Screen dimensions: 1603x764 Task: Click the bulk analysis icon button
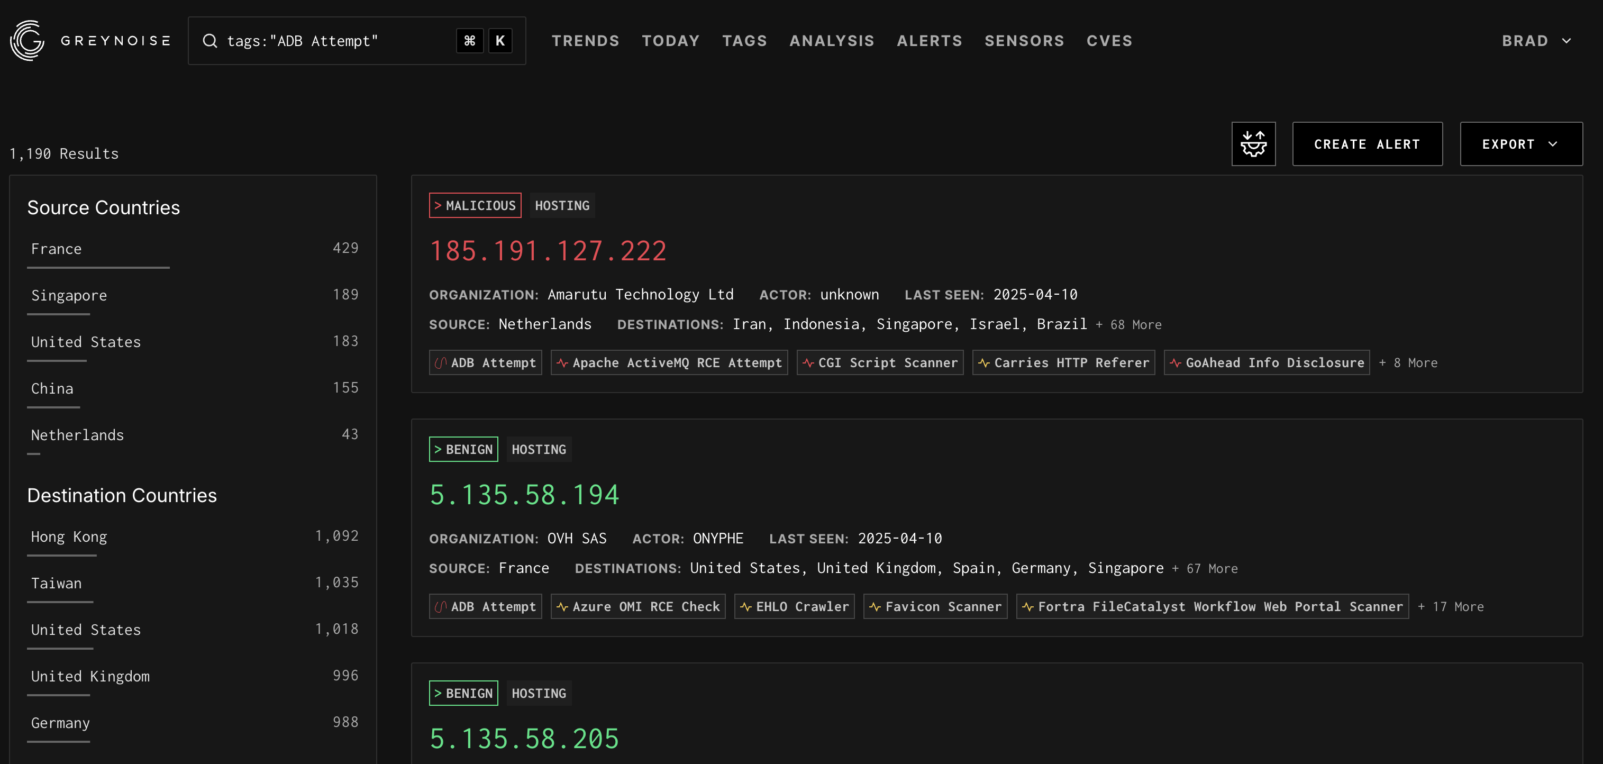[1253, 144]
